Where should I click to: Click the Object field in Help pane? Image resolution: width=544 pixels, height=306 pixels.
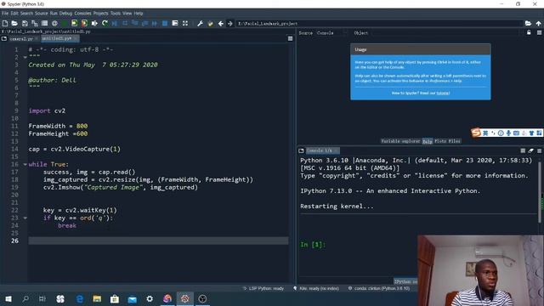[445, 33]
